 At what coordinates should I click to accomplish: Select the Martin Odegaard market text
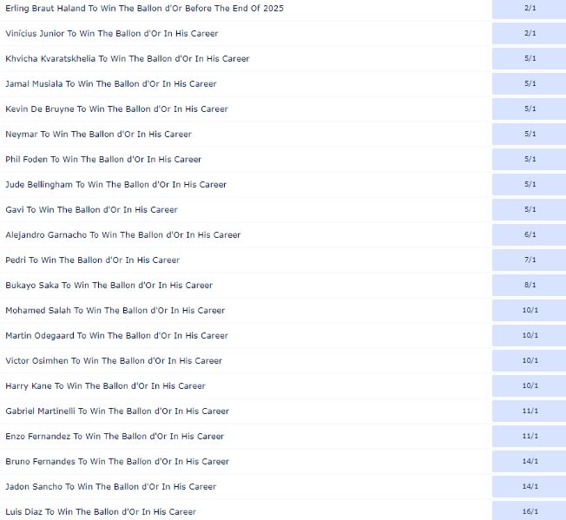click(116, 336)
